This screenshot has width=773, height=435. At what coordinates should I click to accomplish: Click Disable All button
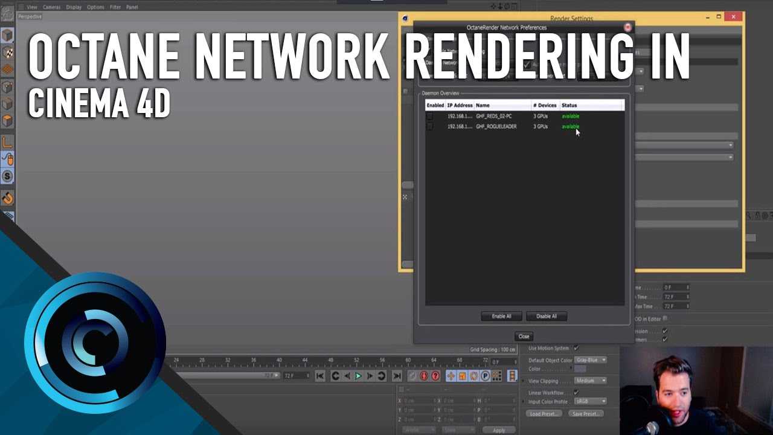tap(547, 316)
